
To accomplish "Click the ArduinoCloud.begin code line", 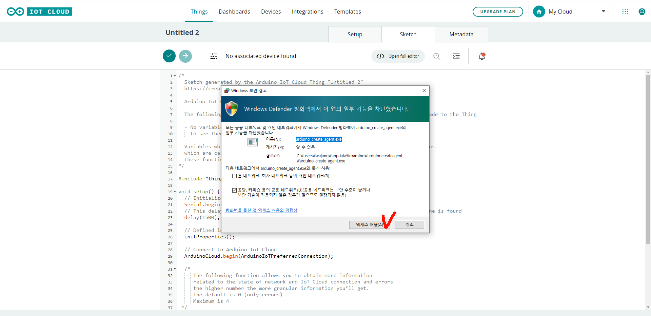I will coord(259,256).
